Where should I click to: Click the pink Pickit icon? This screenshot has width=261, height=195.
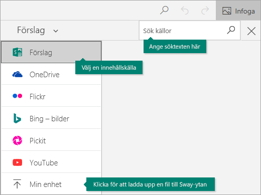(x=18, y=140)
